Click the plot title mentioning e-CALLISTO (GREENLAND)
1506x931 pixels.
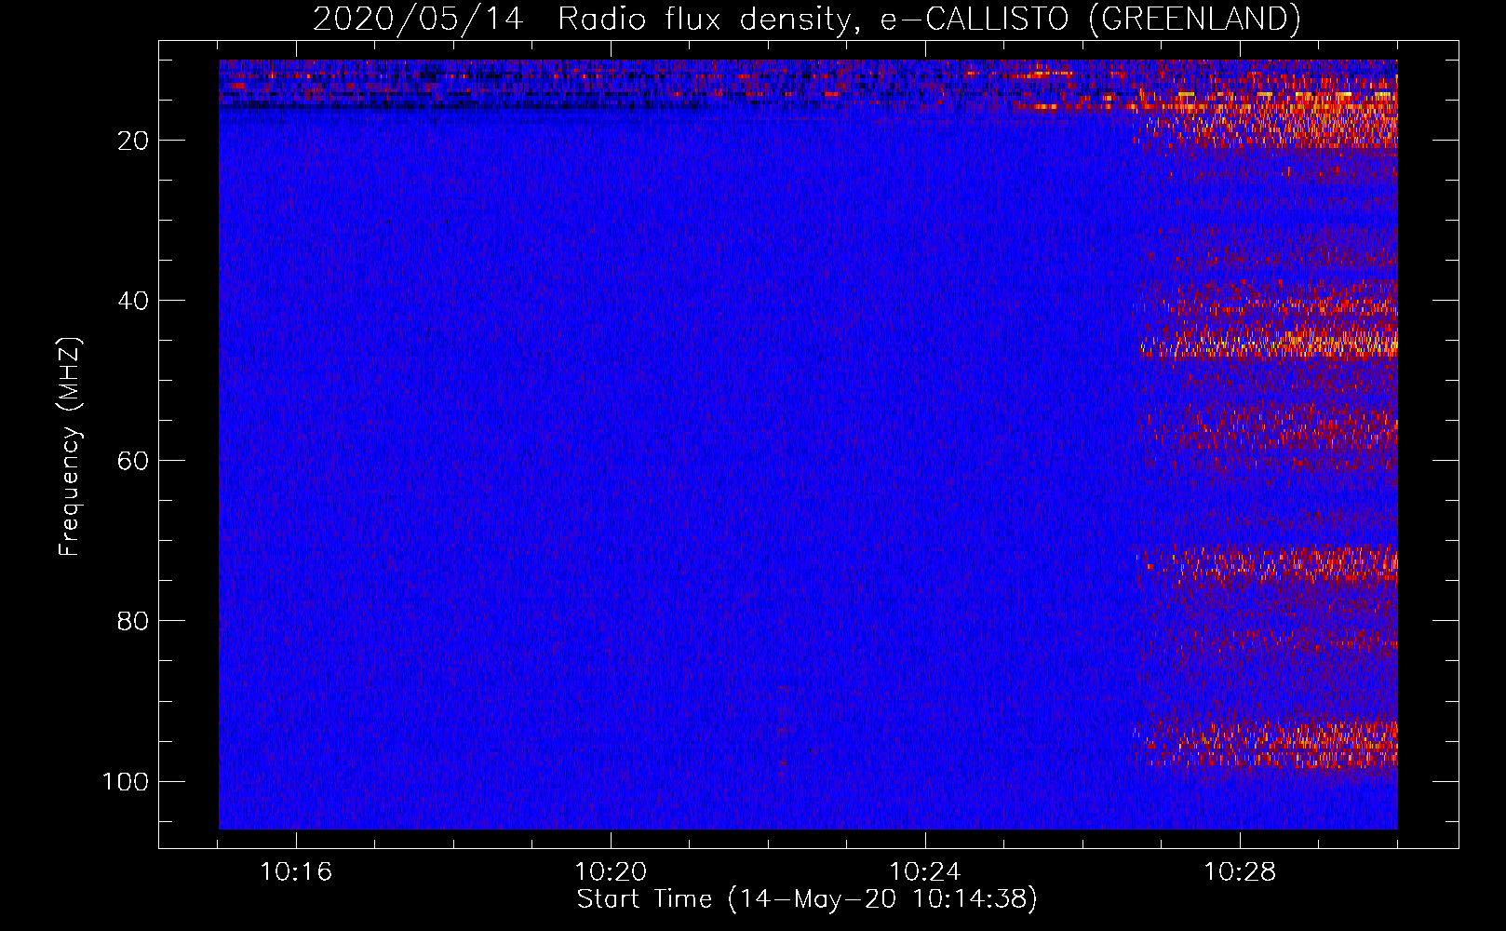click(x=807, y=19)
